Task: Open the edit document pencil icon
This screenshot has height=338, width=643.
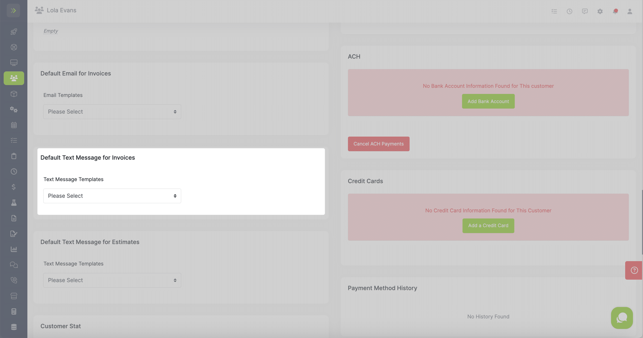Action: click(14, 234)
